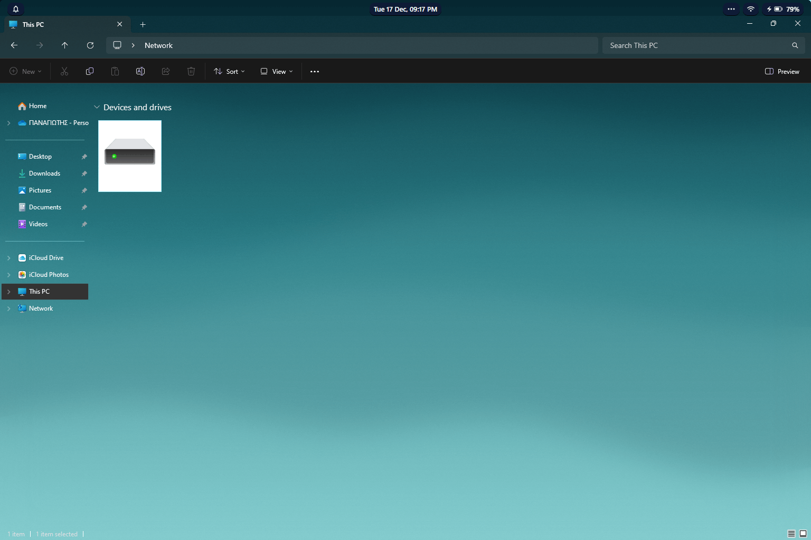Click the date and time in top bar
Viewport: 811px width, 540px height.
(405, 9)
